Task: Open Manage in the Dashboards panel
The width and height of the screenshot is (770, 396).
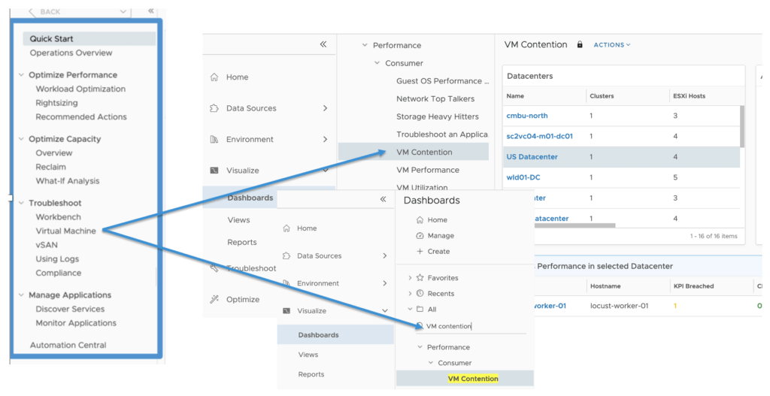Action: [440, 236]
